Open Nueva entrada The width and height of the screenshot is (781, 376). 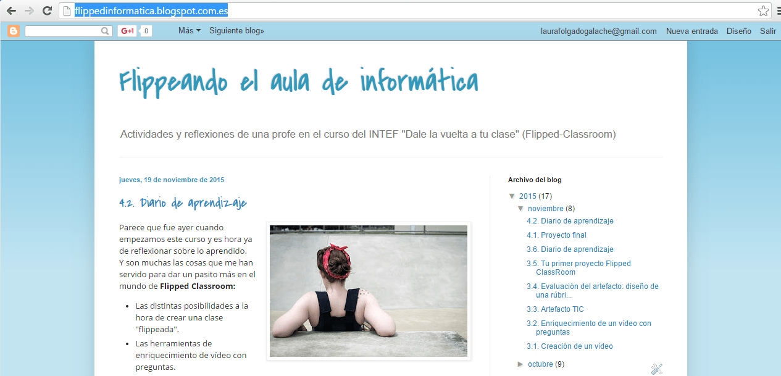tap(691, 31)
